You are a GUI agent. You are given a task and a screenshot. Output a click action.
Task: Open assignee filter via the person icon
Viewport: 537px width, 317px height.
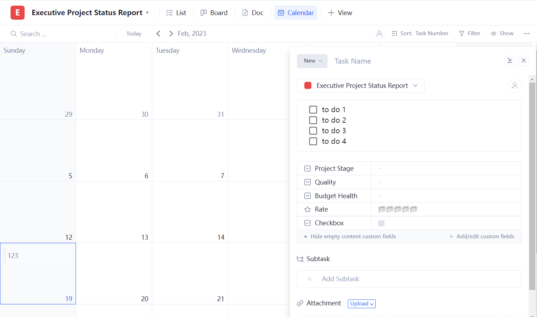[x=379, y=33]
